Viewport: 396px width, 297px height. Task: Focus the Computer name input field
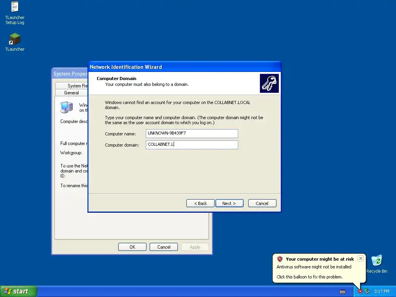point(192,133)
